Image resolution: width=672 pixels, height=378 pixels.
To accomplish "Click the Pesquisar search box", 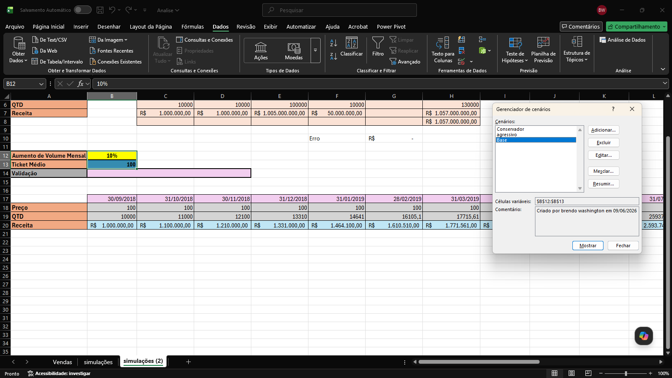I will 339,10.
